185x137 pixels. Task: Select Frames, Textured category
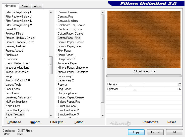16,46
